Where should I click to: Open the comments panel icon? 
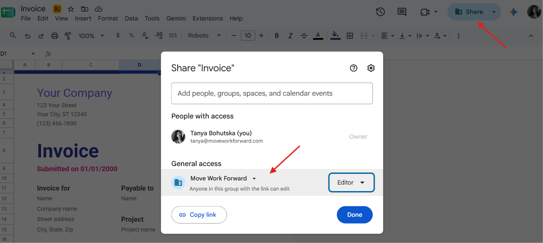[402, 12]
